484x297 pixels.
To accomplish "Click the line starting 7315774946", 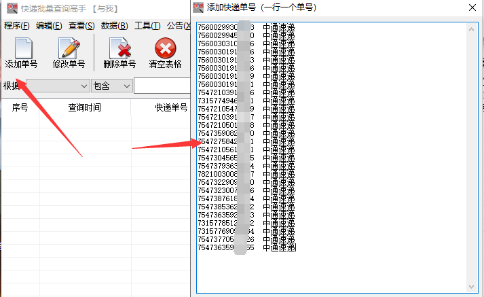I will tap(246, 101).
